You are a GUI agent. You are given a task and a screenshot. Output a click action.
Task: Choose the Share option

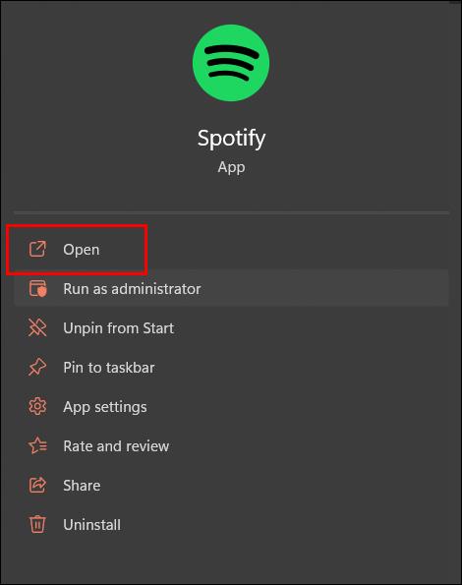231,486
